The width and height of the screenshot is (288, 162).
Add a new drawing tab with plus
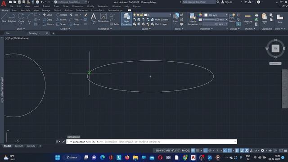pos(53,33)
